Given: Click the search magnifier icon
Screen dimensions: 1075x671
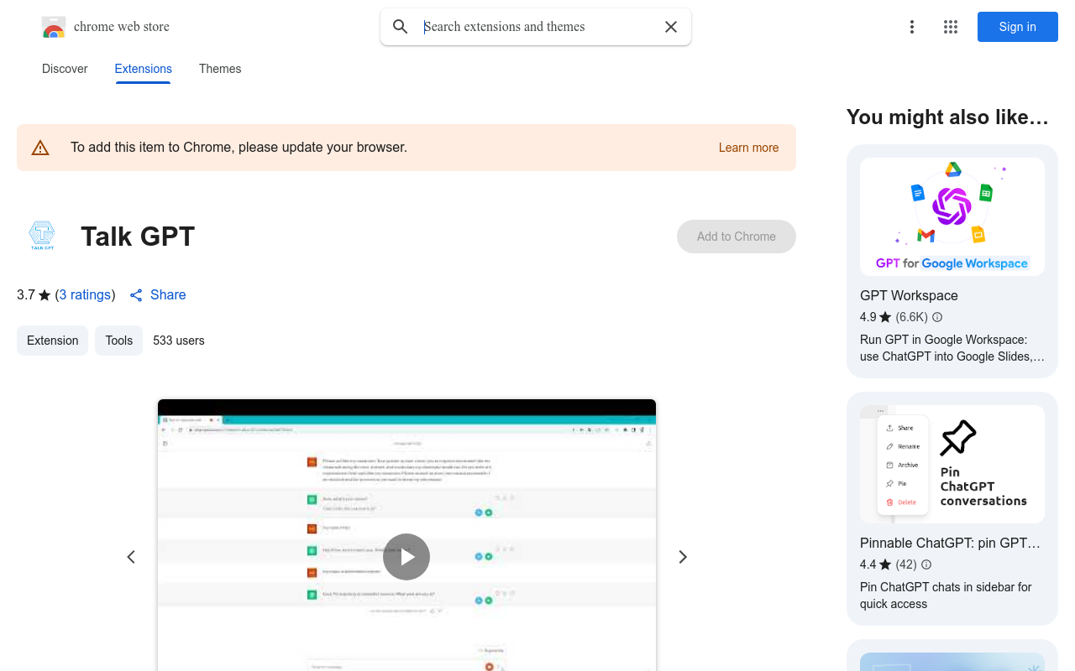Looking at the screenshot, I should (401, 27).
